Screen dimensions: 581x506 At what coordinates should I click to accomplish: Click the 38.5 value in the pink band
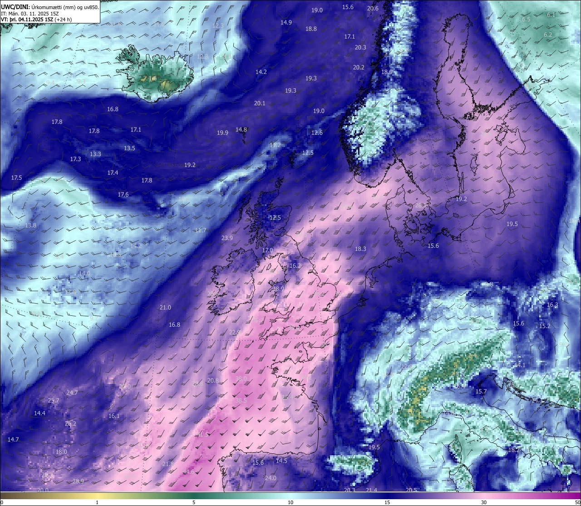tap(241, 401)
